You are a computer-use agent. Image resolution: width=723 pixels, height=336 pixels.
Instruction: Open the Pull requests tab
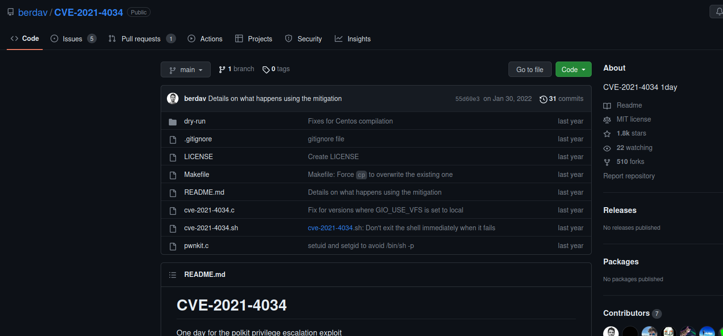pos(142,39)
